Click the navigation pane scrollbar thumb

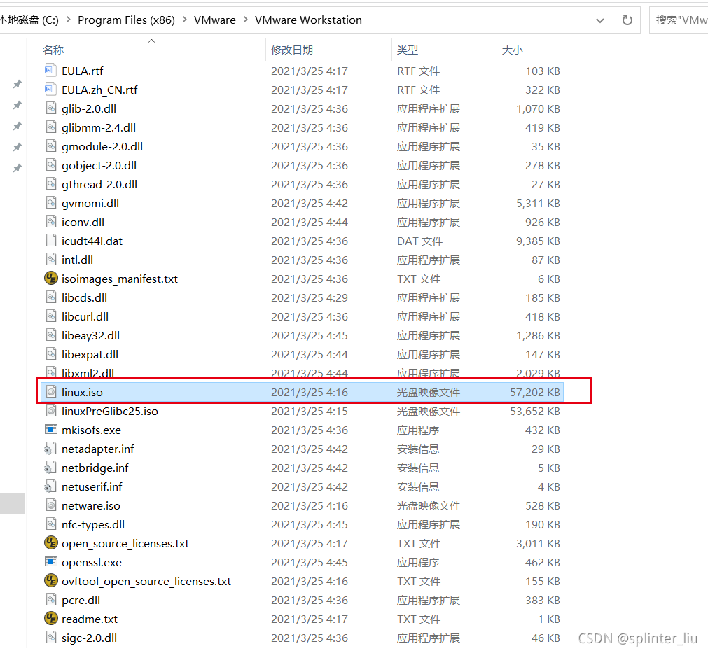click(12, 504)
